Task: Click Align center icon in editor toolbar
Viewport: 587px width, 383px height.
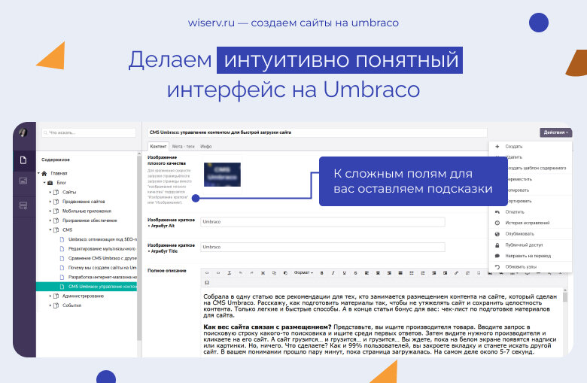Action: pyautogui.click(x=378, y=273)
